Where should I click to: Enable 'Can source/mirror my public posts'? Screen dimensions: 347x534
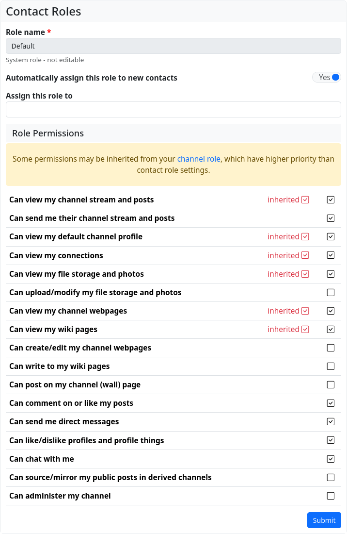click(331, 478)
